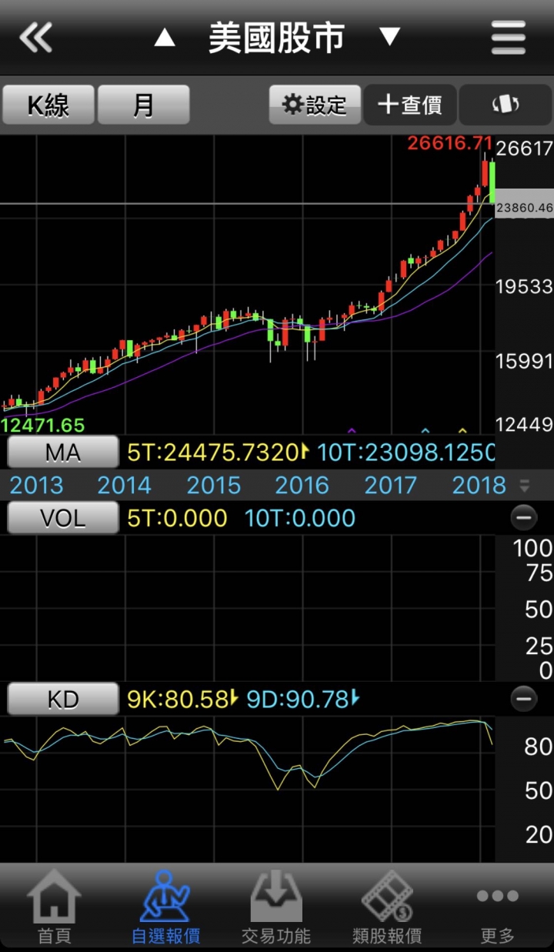Expand the year axis small arrow
This screenshot has width=554, height=952.
525,486
